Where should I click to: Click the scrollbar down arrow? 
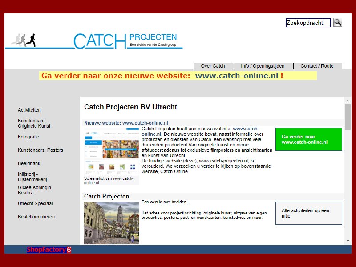click(x=348, y=241)
